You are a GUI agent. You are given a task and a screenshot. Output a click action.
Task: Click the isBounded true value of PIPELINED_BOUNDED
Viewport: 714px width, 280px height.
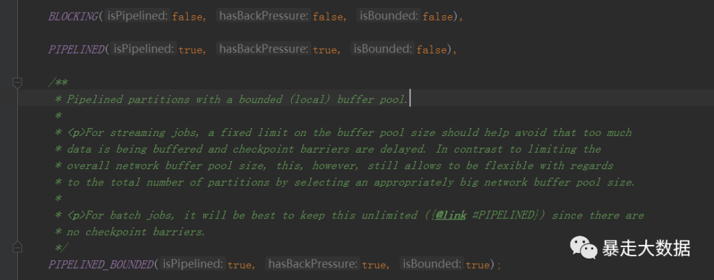click(478, 265)
